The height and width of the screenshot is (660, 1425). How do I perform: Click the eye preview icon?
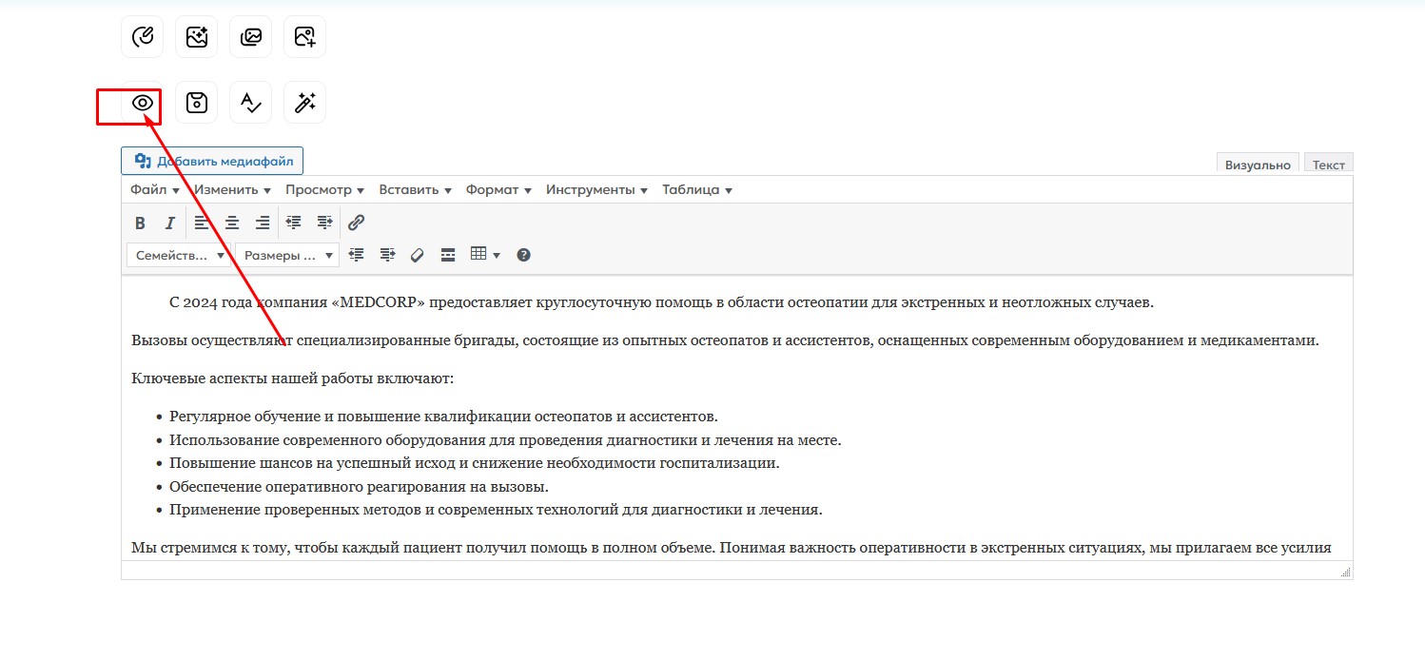143,103
